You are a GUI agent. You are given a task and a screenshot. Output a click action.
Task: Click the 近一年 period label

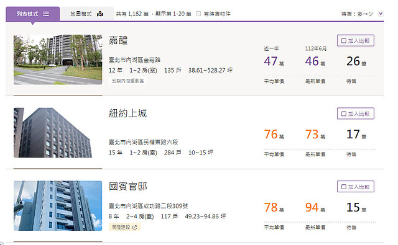[271, 48]
